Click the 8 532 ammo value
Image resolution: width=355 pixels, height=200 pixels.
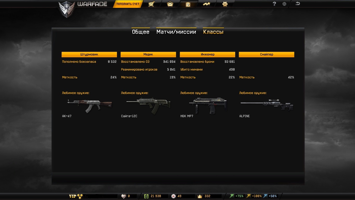(x=112, y=62)
